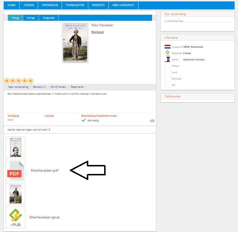Click the Reserveren link
This screenshot has width=238, height=232.
point(77,87)
